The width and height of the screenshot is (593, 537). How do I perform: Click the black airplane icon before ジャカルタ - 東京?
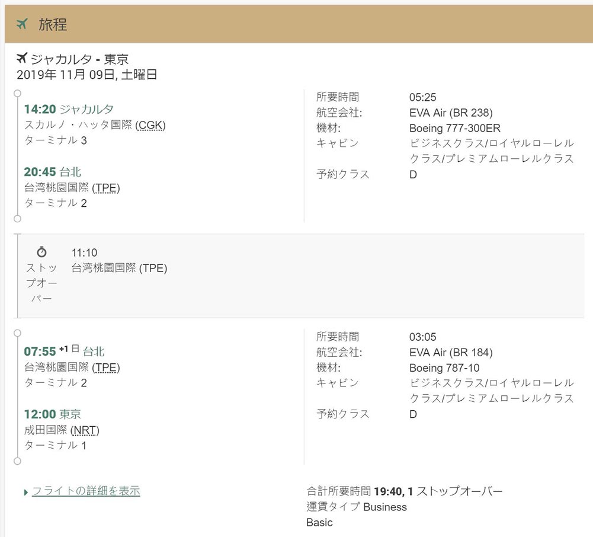pos(22,58)
